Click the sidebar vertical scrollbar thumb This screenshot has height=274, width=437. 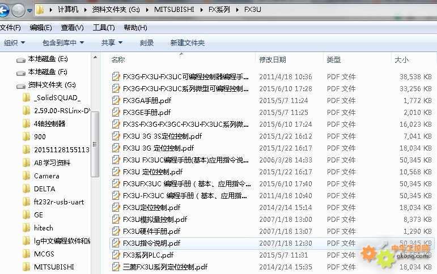pyautogui.click(x=95, y=144)
